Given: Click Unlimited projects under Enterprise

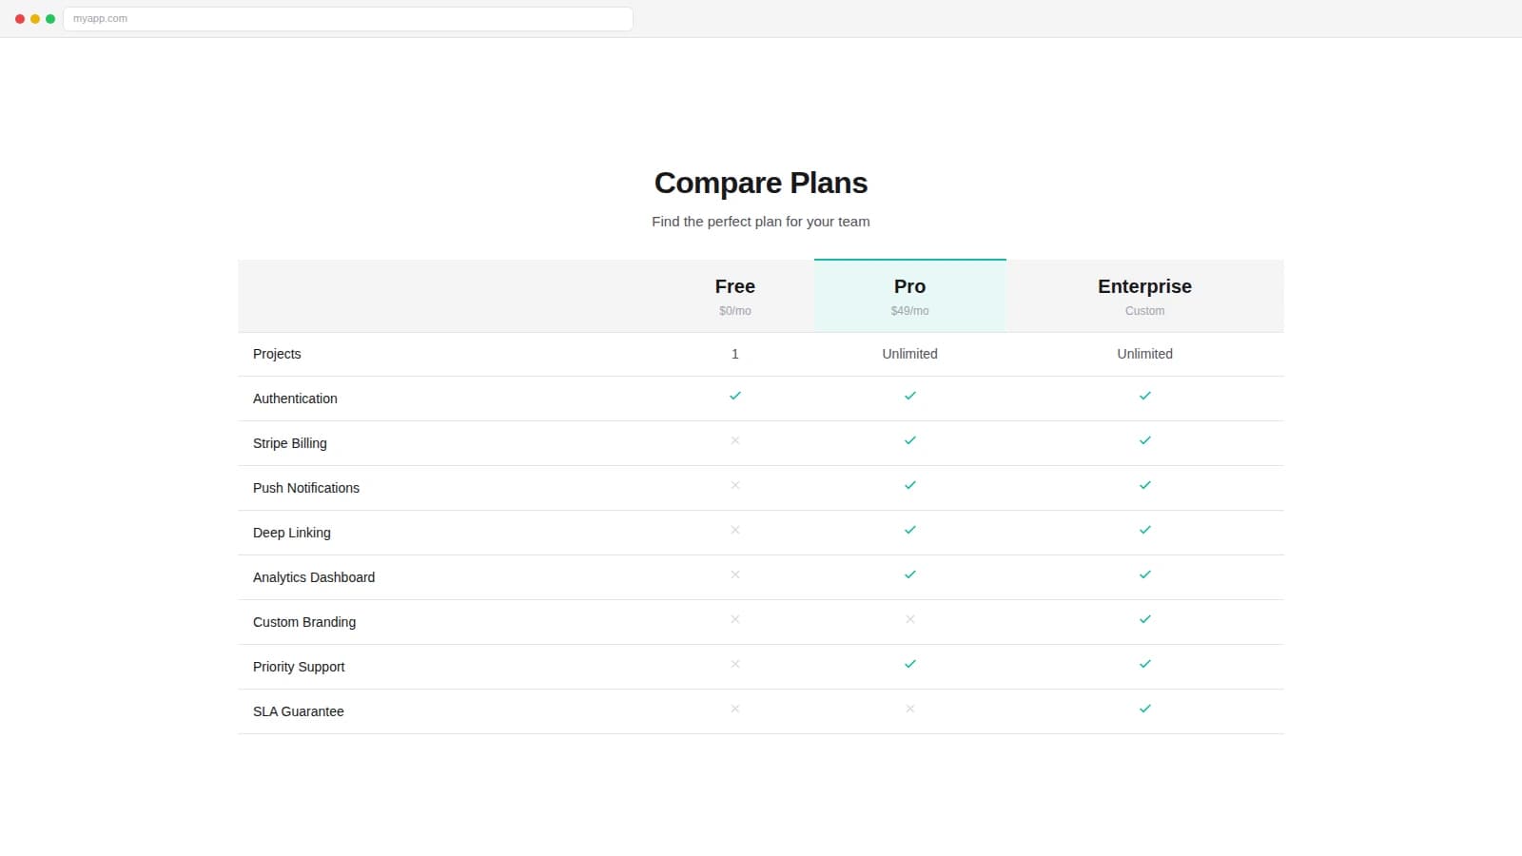Looking at the screenshot, I should click(1145, 354).
